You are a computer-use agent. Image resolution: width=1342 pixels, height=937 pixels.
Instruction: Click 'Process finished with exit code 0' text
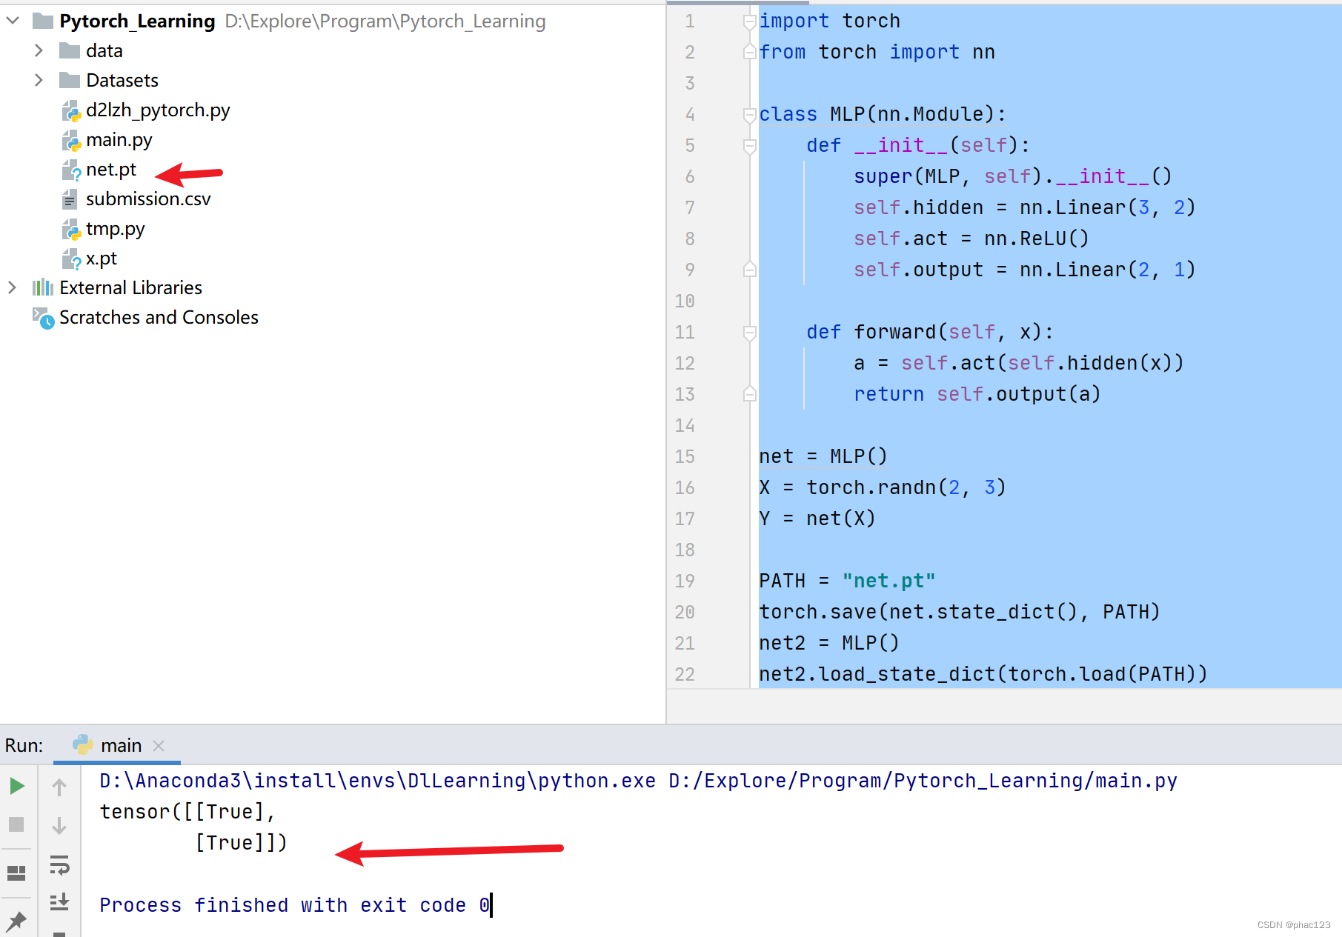[295, 905]
